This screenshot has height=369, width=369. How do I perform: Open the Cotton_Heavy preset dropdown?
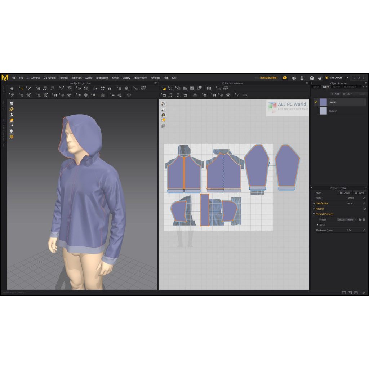[356, 219]
